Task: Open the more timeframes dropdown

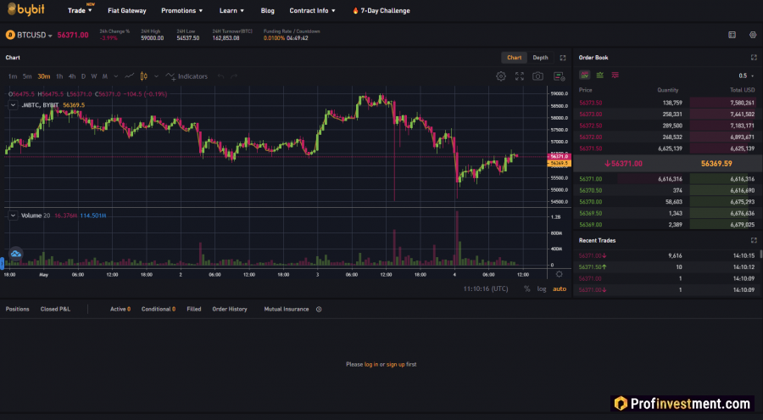Action: 116,76
